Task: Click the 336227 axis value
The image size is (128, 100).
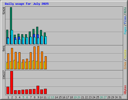Action: pyautogui.click(x=4, y=75)
